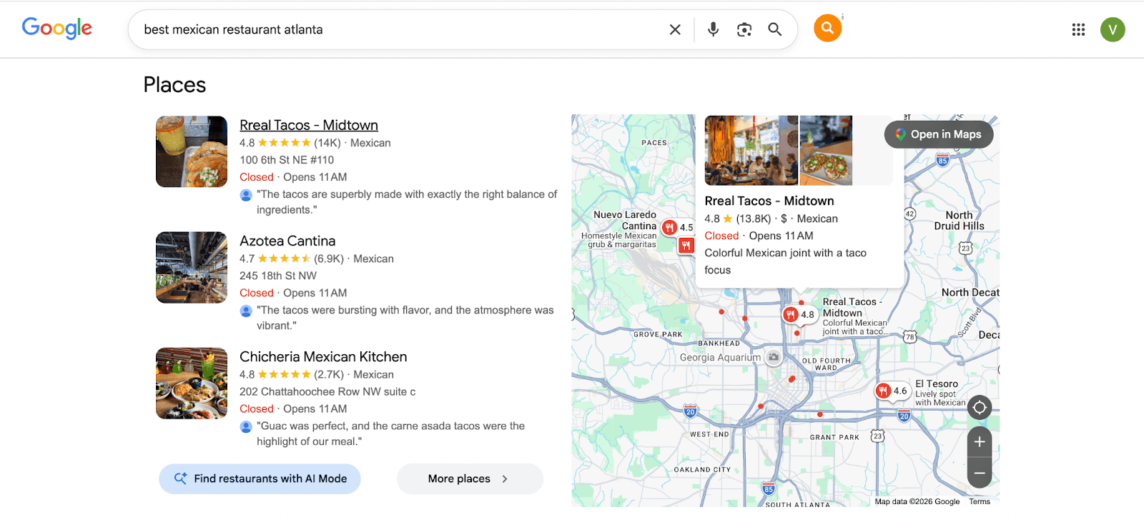Click the taco plate photo in map card
This screenshot has height=517, width=1144.
[x=826, y=151]
